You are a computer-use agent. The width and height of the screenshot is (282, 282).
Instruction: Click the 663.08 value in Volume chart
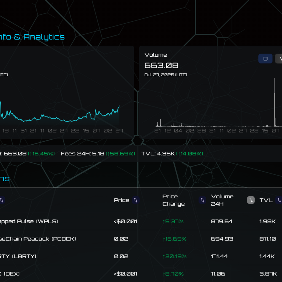pos(161,65)
